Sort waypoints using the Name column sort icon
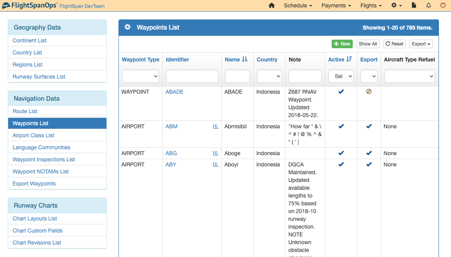The image size is (451, 257). (x=245, y=59)
